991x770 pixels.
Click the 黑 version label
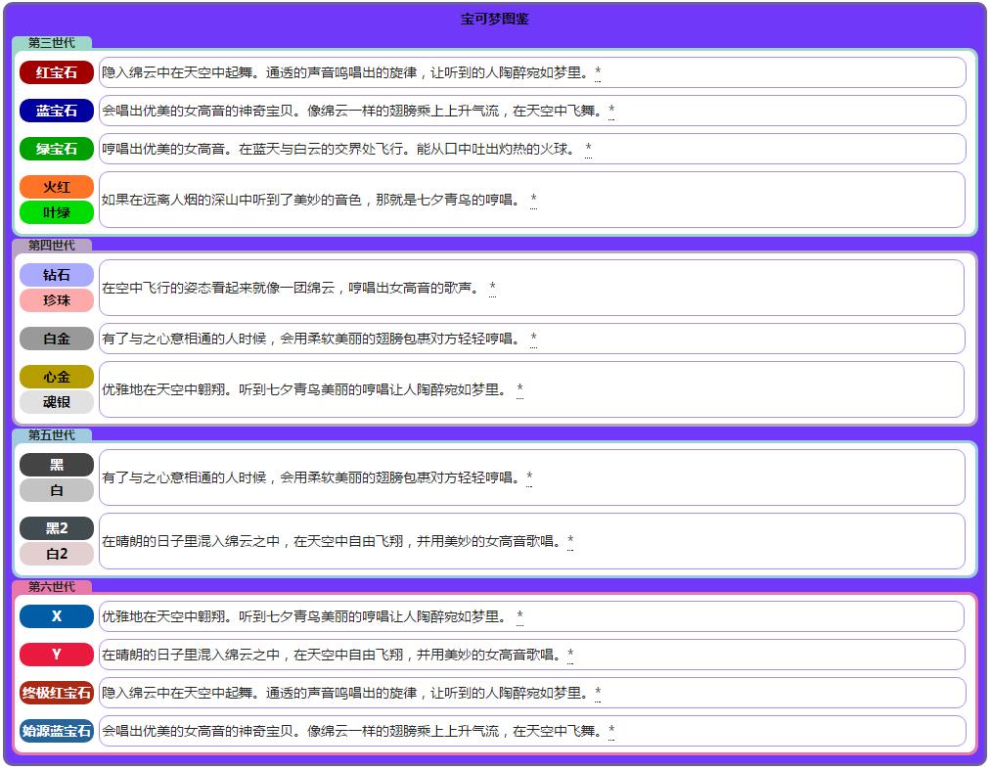pyautogui.click(x=56, y=465)
